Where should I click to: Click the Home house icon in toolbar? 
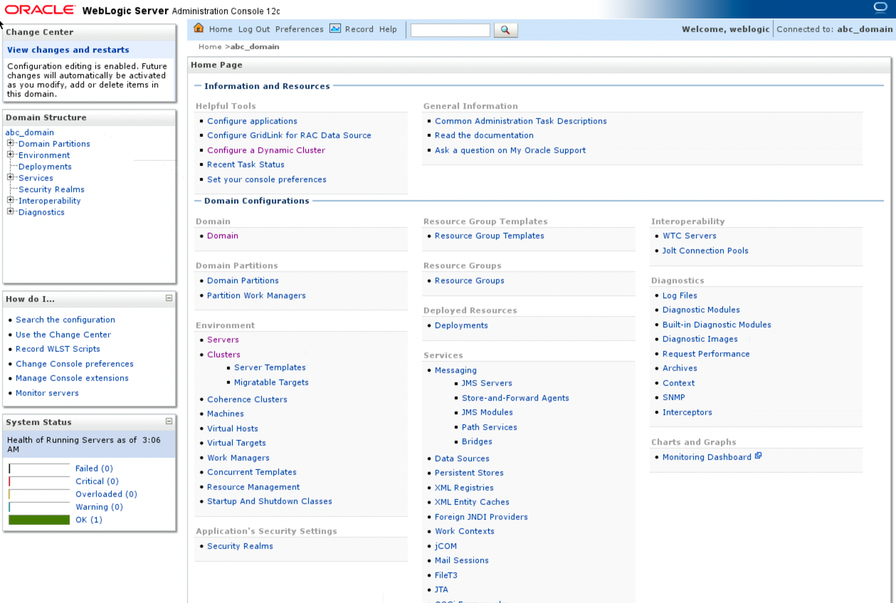pyautogui.click(x=199, y=28)
